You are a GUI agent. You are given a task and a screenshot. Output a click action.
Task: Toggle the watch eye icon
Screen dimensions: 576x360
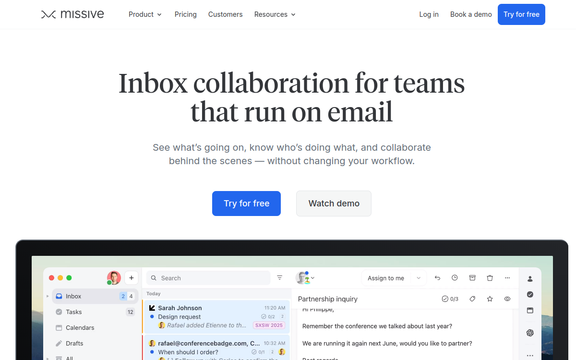pyautogui.click(x=507, y=299)
